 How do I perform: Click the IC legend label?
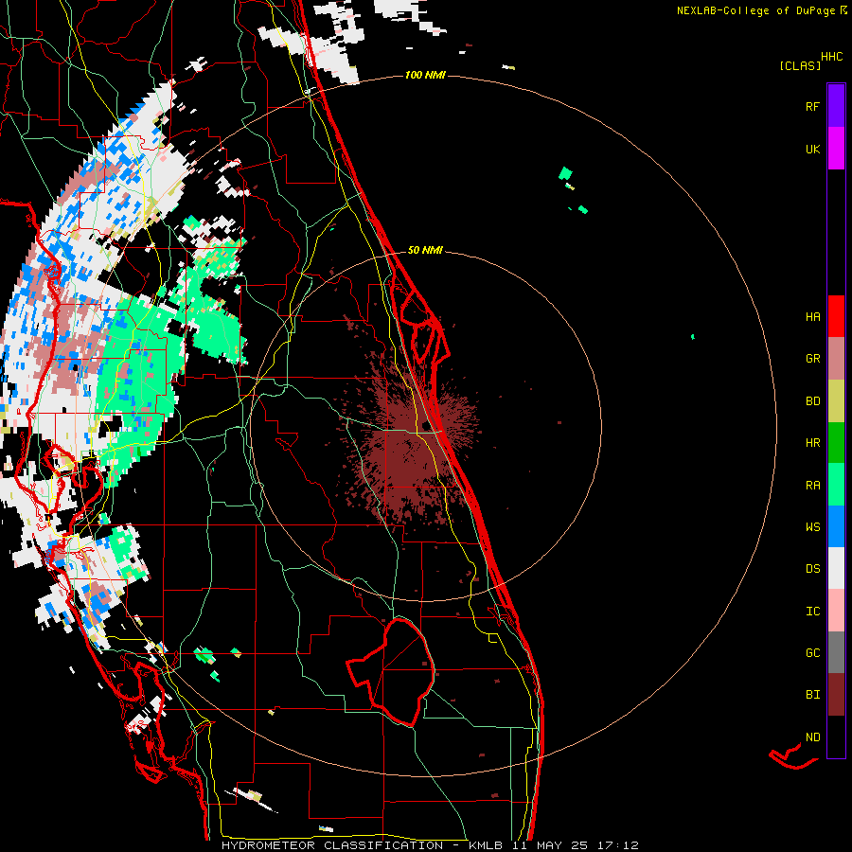(x=812, y=612)
